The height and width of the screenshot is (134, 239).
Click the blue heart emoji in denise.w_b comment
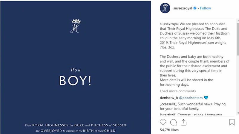point(206,98)
